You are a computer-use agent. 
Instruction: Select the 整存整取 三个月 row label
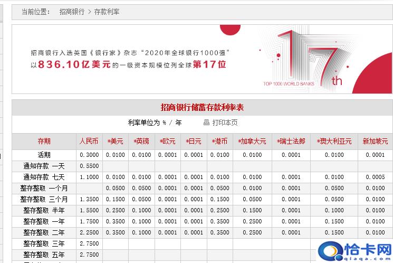[x=44, y=199]
